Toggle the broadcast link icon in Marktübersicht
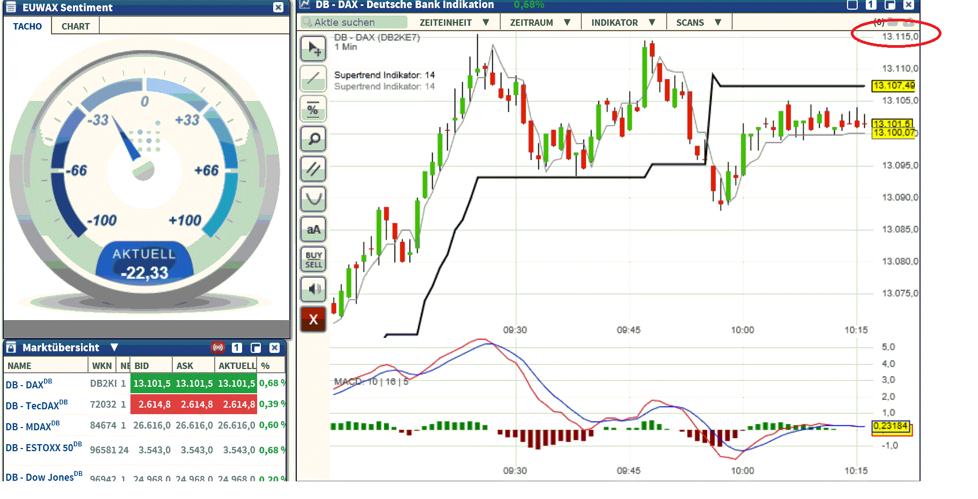Screen dimensions: 978x499 pyautogui.click(x=218, y=348)
